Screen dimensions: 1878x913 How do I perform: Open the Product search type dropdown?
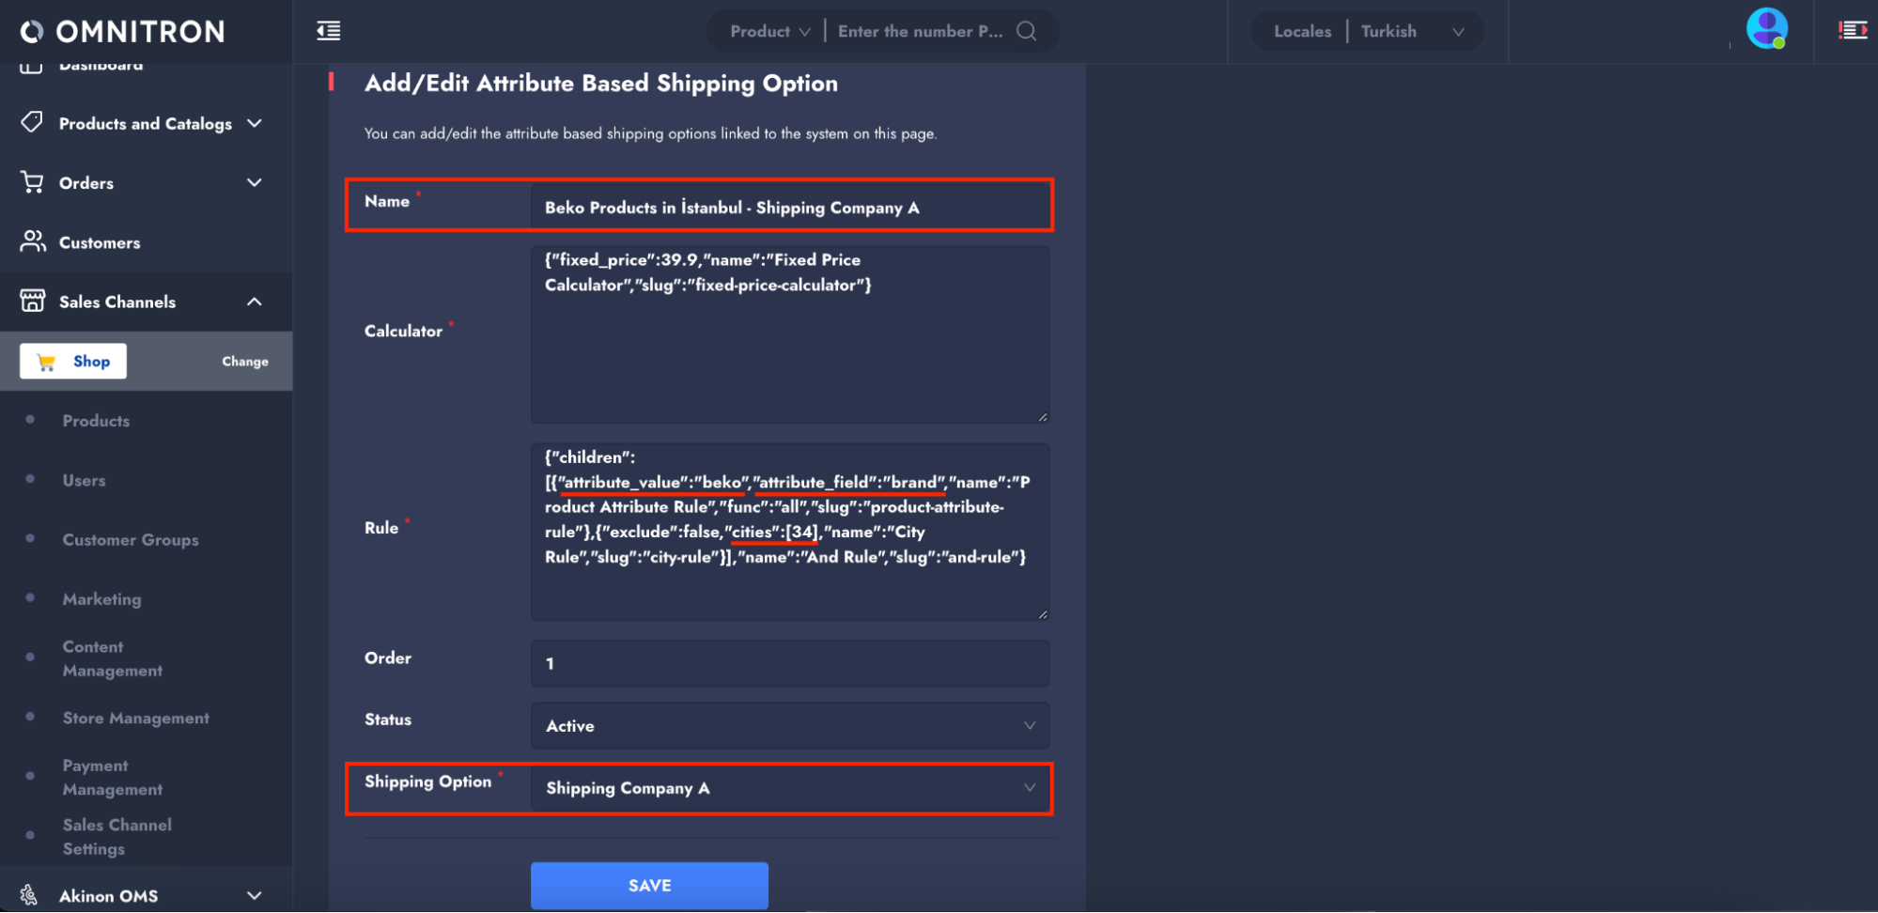tap(769, 31)
